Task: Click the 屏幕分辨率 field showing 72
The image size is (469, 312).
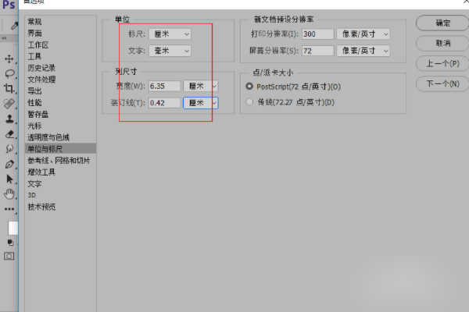Action: [x=318, y=51]
